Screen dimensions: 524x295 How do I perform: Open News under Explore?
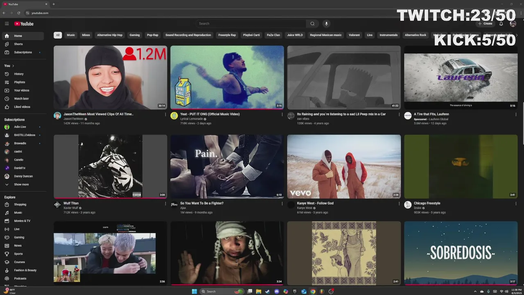(x=23, y=245)
